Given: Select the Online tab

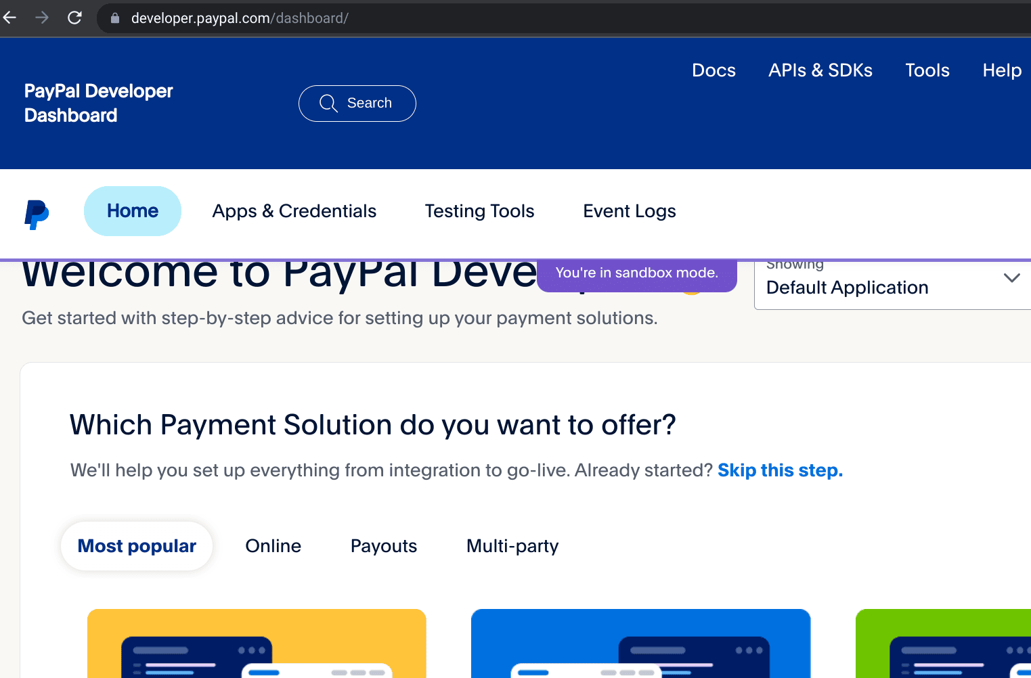Looking at the screenshot, I should pos(273,546).
